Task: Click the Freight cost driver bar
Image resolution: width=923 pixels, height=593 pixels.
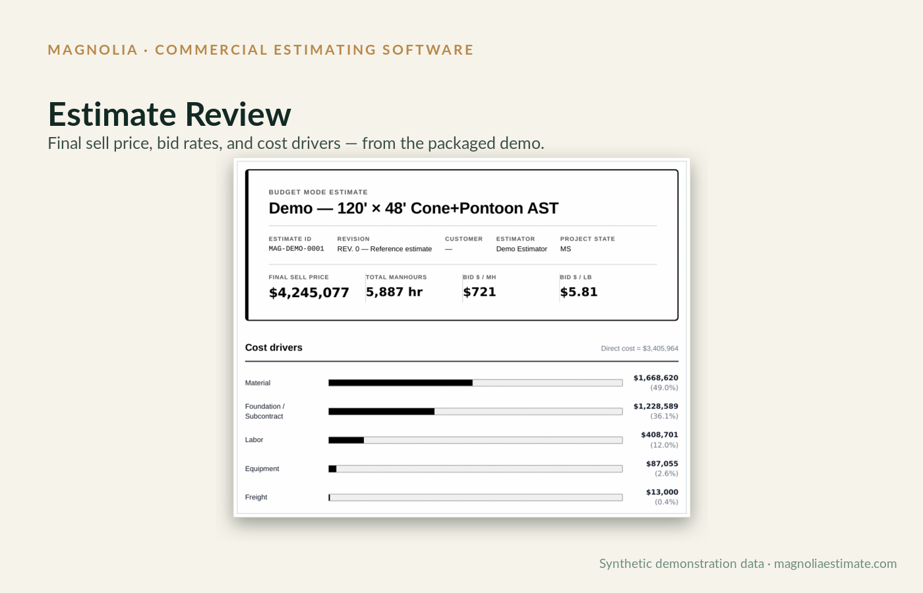Action: point(475,497)
